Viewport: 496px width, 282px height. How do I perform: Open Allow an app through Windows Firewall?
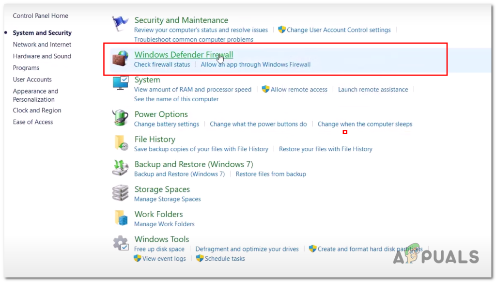[256, 64]
